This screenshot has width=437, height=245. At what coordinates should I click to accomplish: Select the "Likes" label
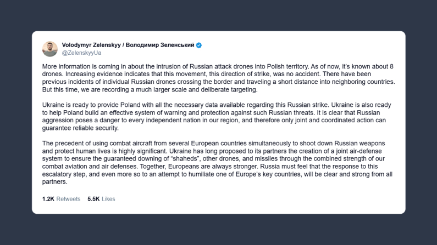(x=108, y=199)
